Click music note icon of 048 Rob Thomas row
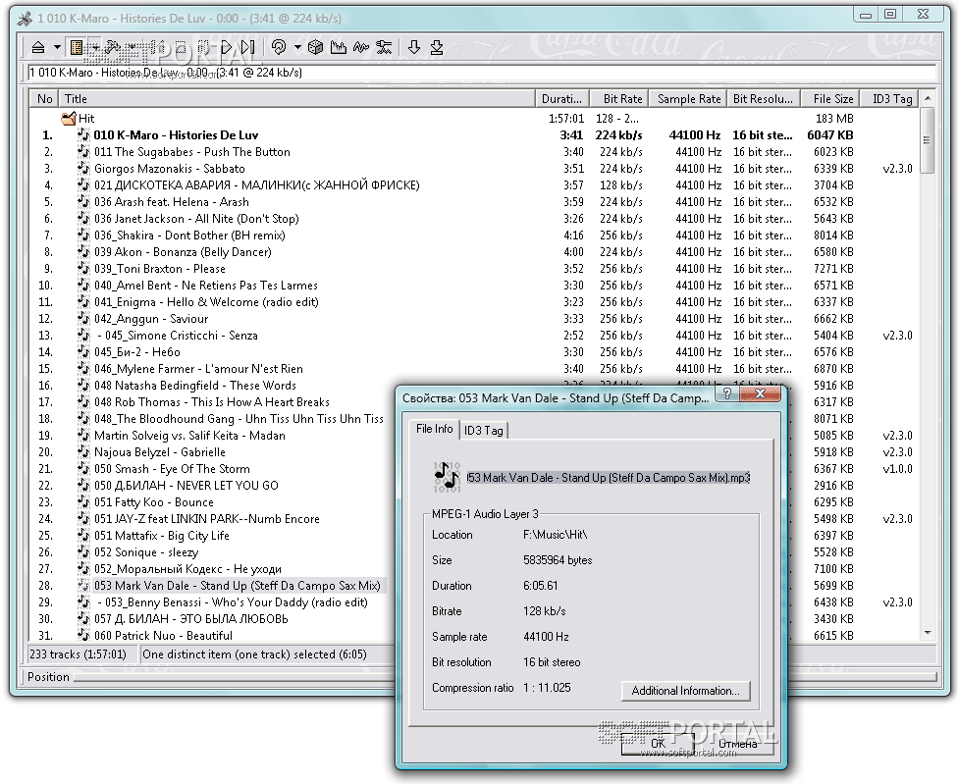Viewport: 958px width, 784px height. tap(83, 401)
